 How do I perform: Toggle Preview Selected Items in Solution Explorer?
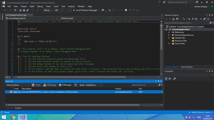(x=208, y=19)
